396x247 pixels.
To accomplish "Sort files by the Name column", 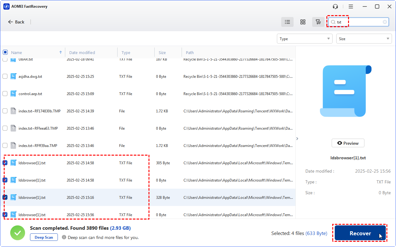I will point(16,52).
